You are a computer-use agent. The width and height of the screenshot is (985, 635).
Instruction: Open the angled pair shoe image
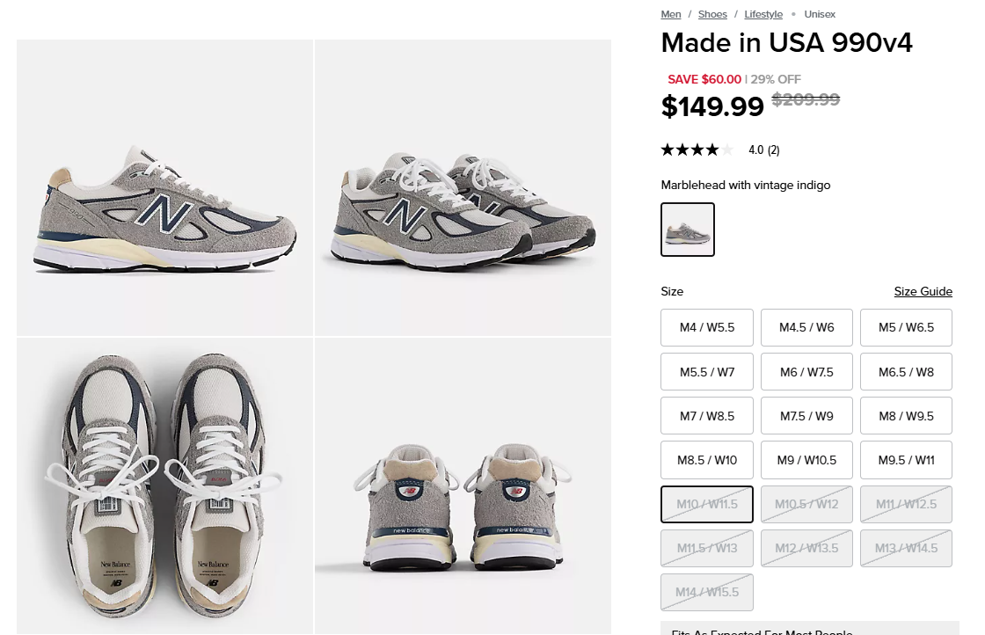[x=463, y=187]
